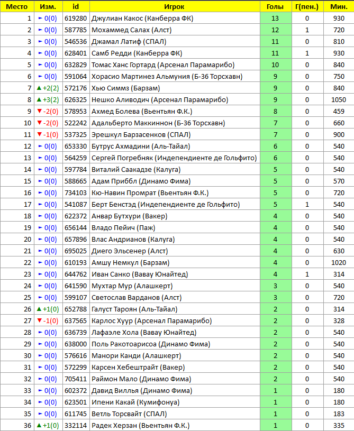The image size is (354, 431).
Task: Select player Давид Виллья (Динамо Фима)
Action: pos(142,391)
